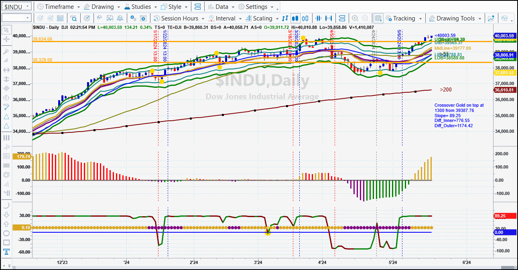The height and width of the screenshot is (270, 518).
Task: Click the gear with hash settings icon
Action: coord(133,18)
